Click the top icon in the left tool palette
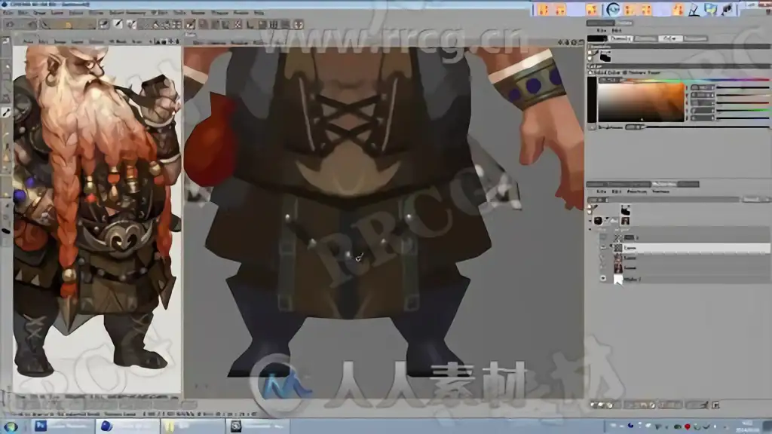 [x=6, y=42]
